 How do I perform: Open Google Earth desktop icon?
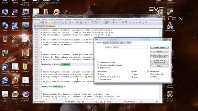click(5, 81)
